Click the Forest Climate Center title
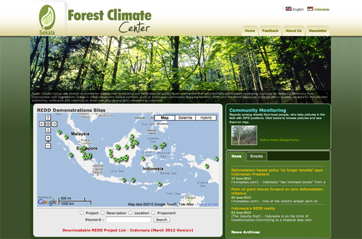This screenshot has height=239, width=362. [x=109, y=21]
